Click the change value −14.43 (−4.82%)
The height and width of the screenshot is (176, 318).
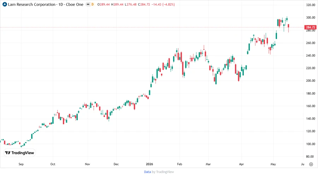[x=163, y=5]
